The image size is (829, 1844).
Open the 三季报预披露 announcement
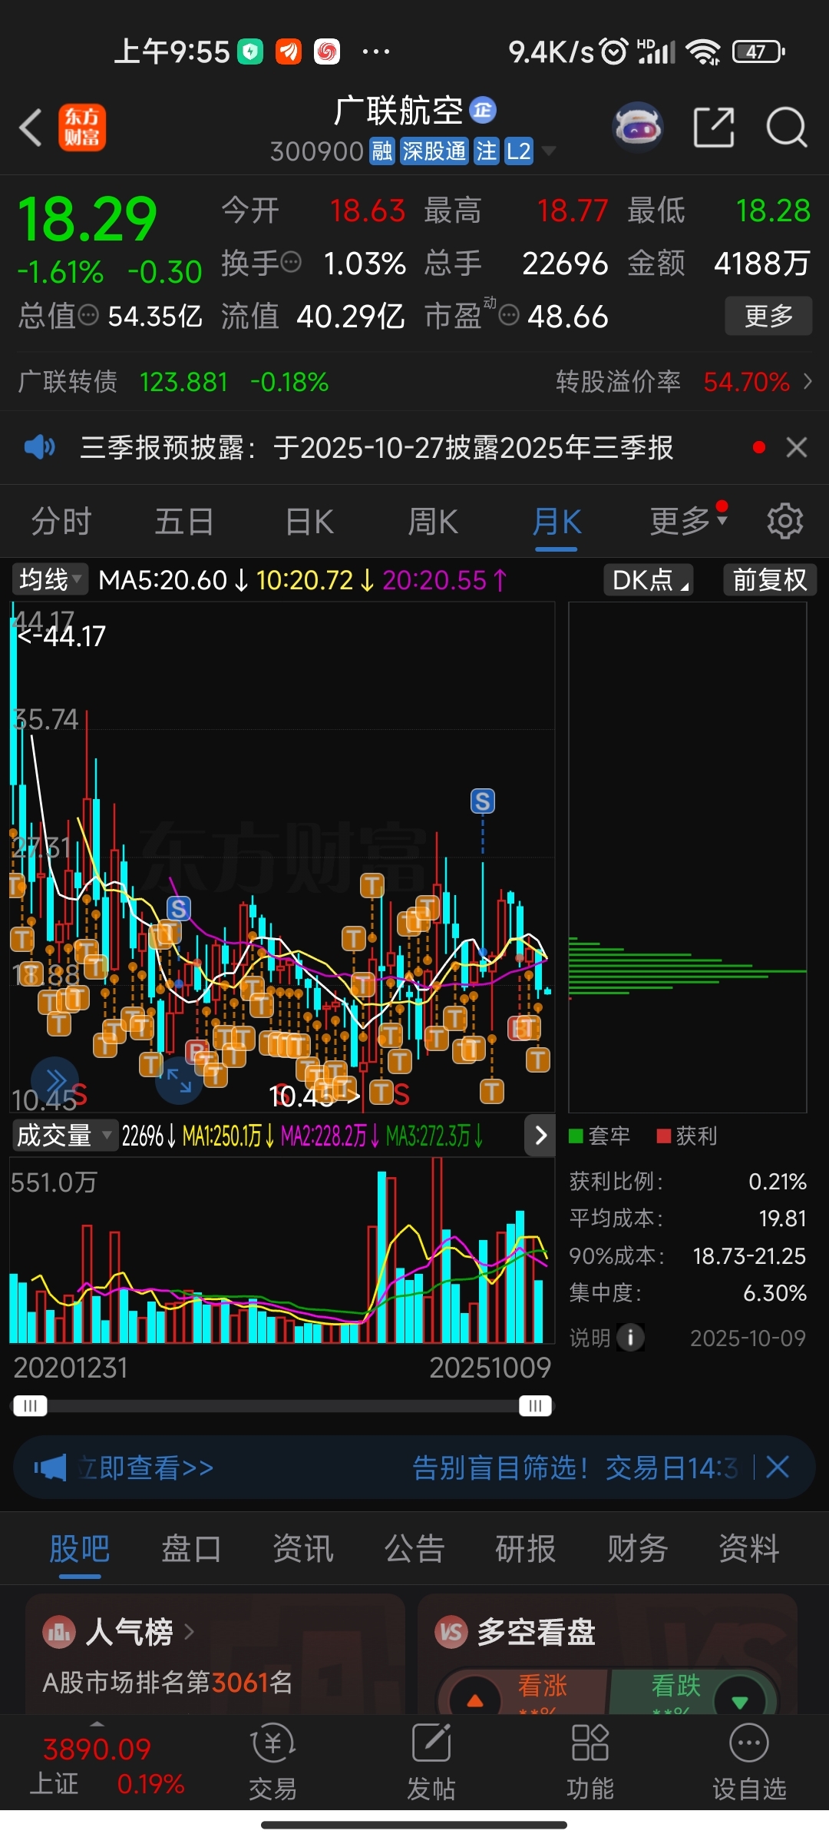point(376,447)
